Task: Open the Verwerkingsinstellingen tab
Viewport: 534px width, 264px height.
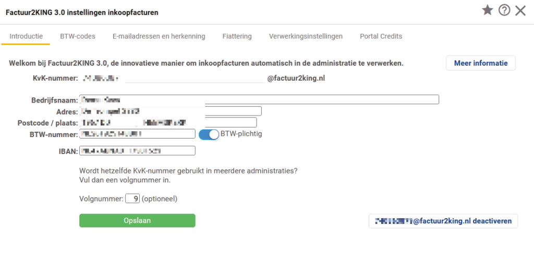Action: [x=306, y=36]
